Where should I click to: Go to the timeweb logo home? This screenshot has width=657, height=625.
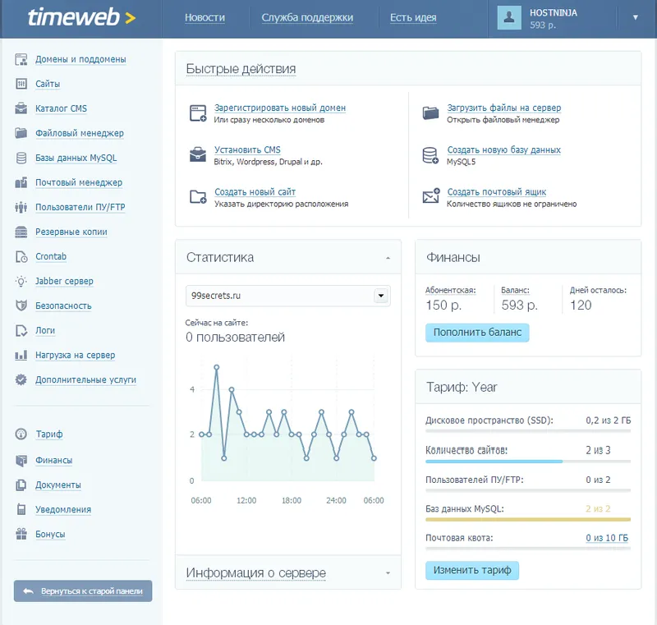click(81, 17)
